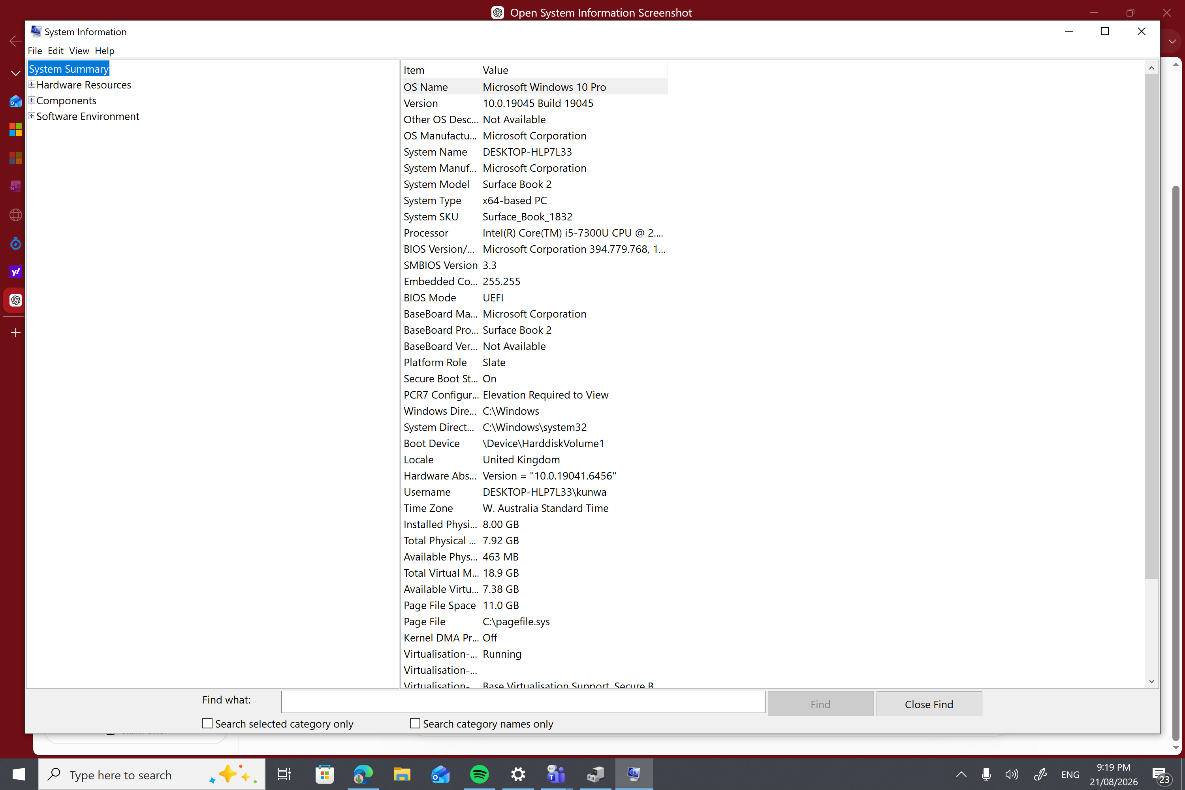
Task: Open the Outlook shortcut in the left sidebar
Action: coord(16,101)
